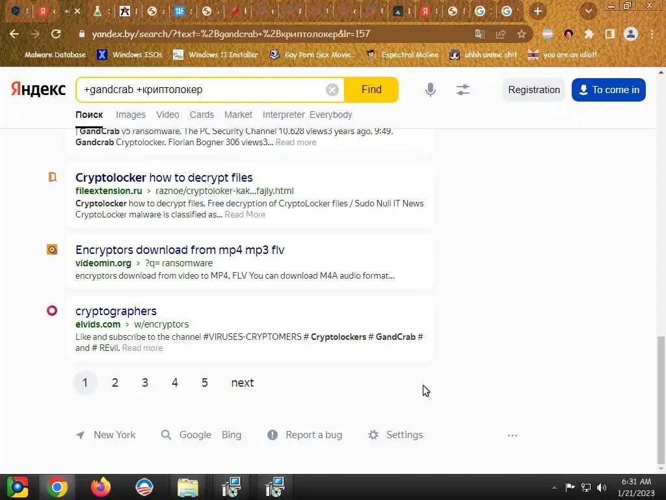The width and height of the screenshot is (666, 500).
Task: Change New York location setting
Action: [106, 435]
